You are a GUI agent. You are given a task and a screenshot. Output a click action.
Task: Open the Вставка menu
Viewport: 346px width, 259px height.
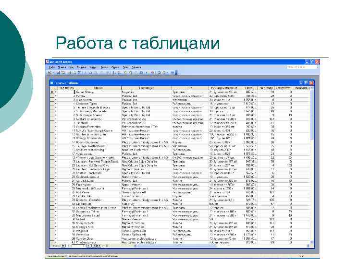pos(81,67)
